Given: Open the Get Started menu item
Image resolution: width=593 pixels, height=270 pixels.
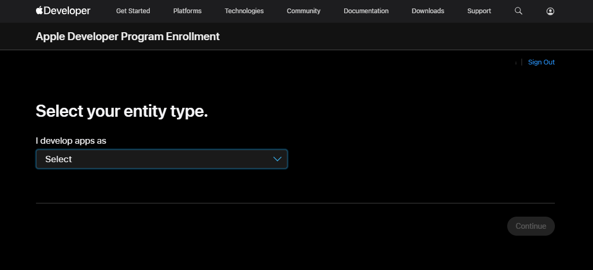Looking at the screenshot, I should click(x=133, y=11).
